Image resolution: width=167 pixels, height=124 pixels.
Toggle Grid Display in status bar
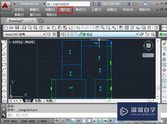click(x=68, y=121)
